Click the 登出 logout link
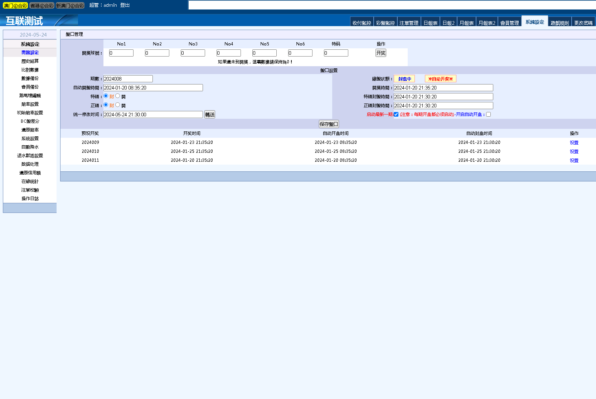Image resolution: width=596 pixels, height=399 pixels. (x=125, y=5)
